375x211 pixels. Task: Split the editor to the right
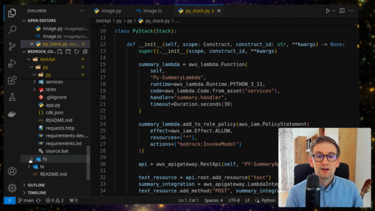coord(342,11)
